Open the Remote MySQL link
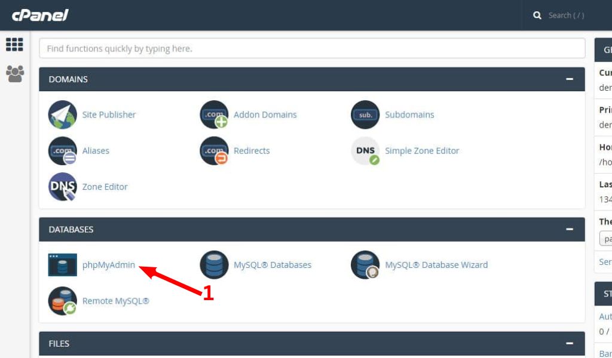The width and height of the screenshot is (612, 358). pyautogui.click(x=115, y=301)
